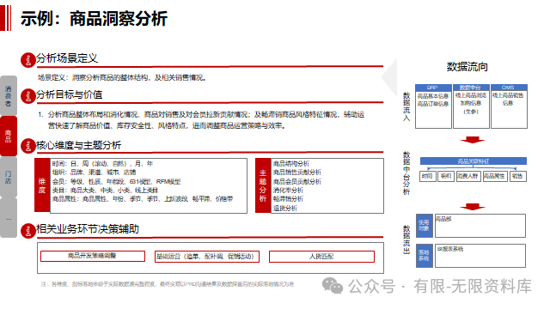Click the vertical 数据流出 label
550x309 pixels.
(406, 239)
